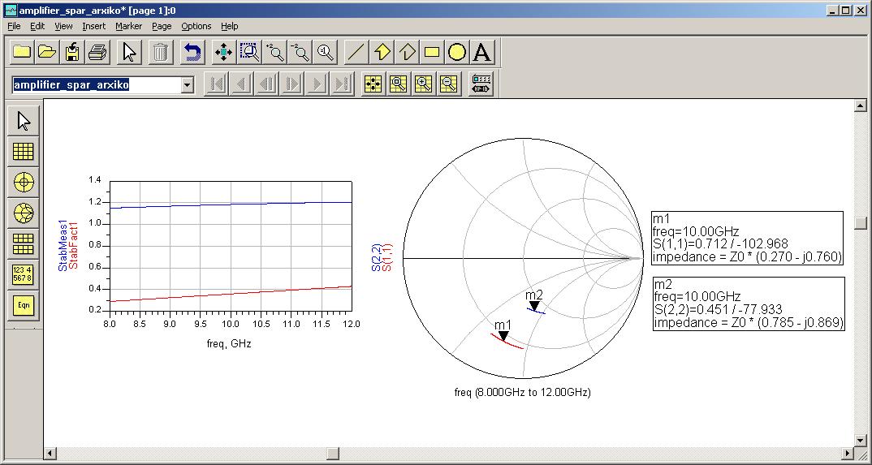Select the m2 marker readout box
Image resolution: width=872 pixels, height=465 pixels.
[x=749, y=304]
